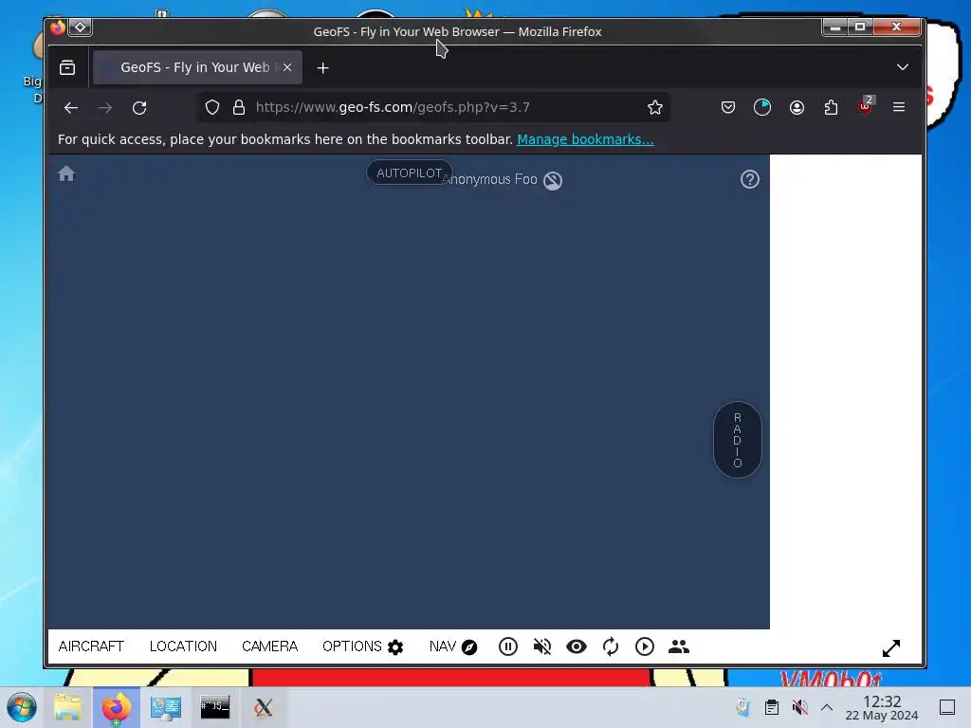The width and height of the screenshot is (971, 728).
Task: Open the uBlock Origin extension icon
Action: [x=865, y=107]
